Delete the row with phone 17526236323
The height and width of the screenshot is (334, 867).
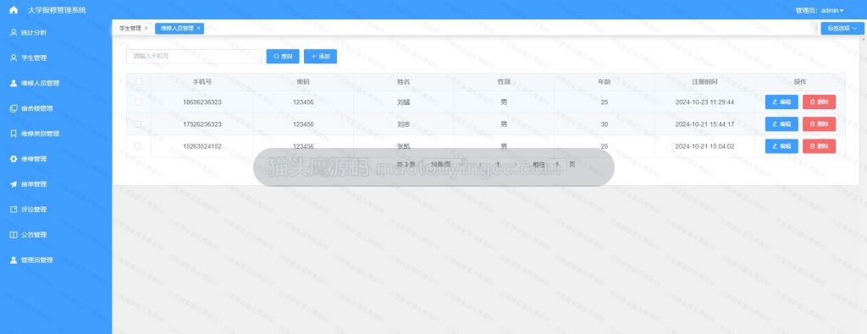tap(819, 124)
